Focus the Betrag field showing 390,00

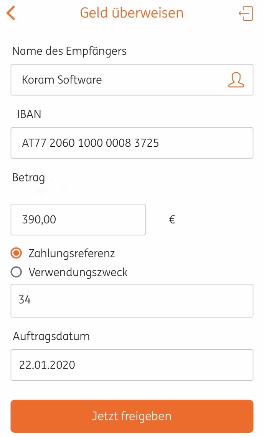point(78,219)
